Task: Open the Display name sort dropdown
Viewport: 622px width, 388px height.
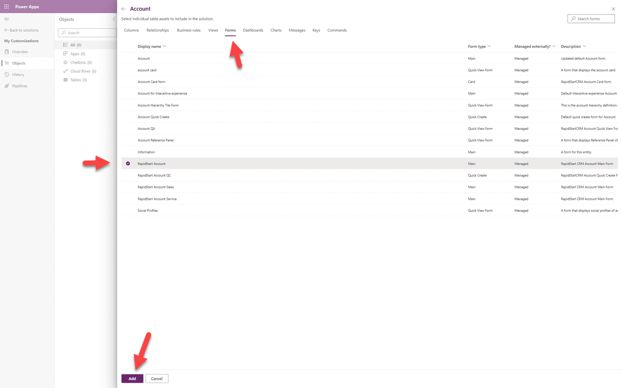Action: click(x=165, y=46)
